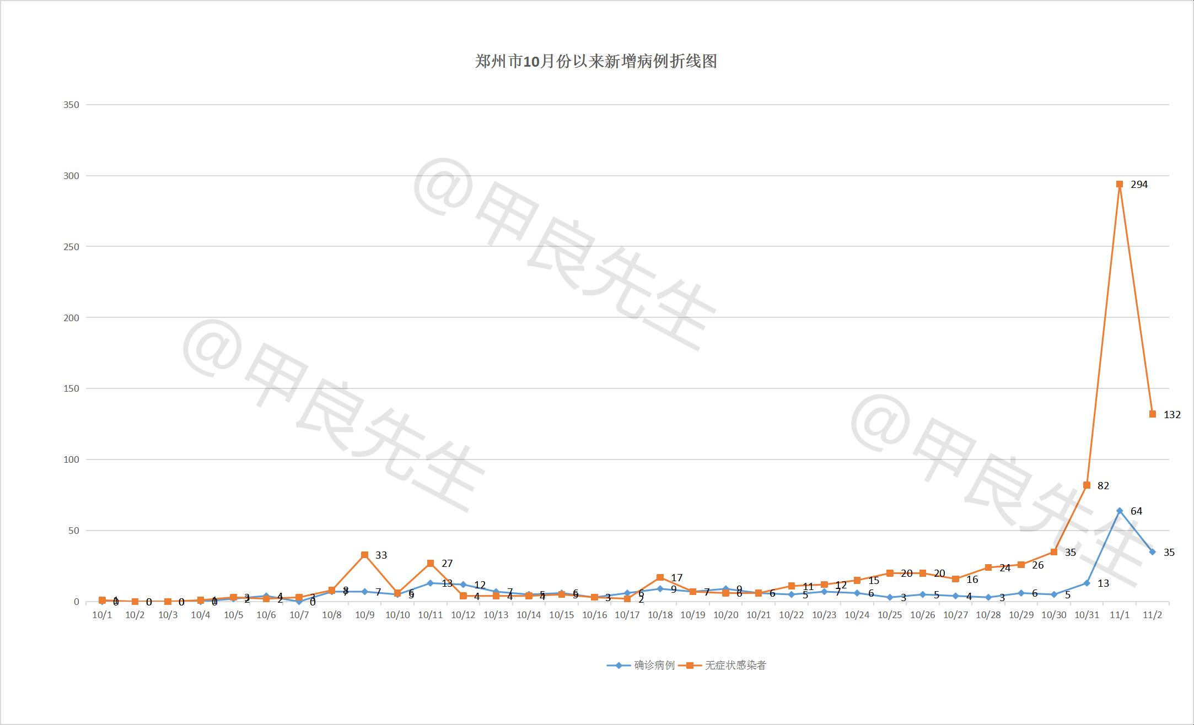The width and height of the screenshot is (1194, 725).
Task: Click the x-axis date 10/30
Action: (1054, 615)
